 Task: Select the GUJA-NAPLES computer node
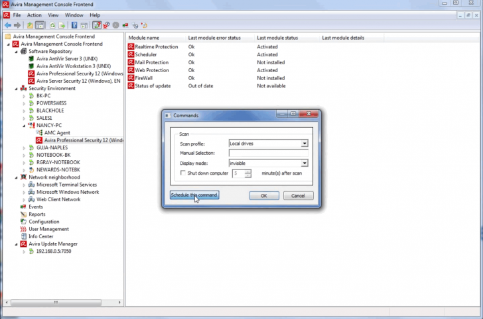52,148
